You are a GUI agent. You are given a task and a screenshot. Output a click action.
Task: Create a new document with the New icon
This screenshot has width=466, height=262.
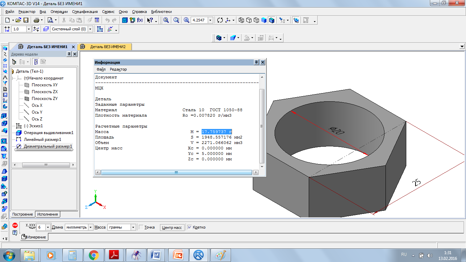click(x=7, y=20)
